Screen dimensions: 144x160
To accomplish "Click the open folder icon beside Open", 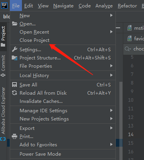I will 14,23.
